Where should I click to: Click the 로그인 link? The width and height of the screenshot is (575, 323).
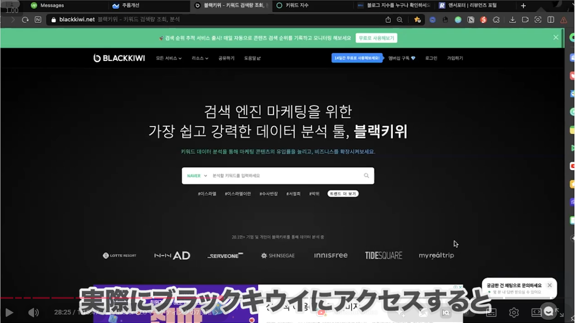pos(431,58)
